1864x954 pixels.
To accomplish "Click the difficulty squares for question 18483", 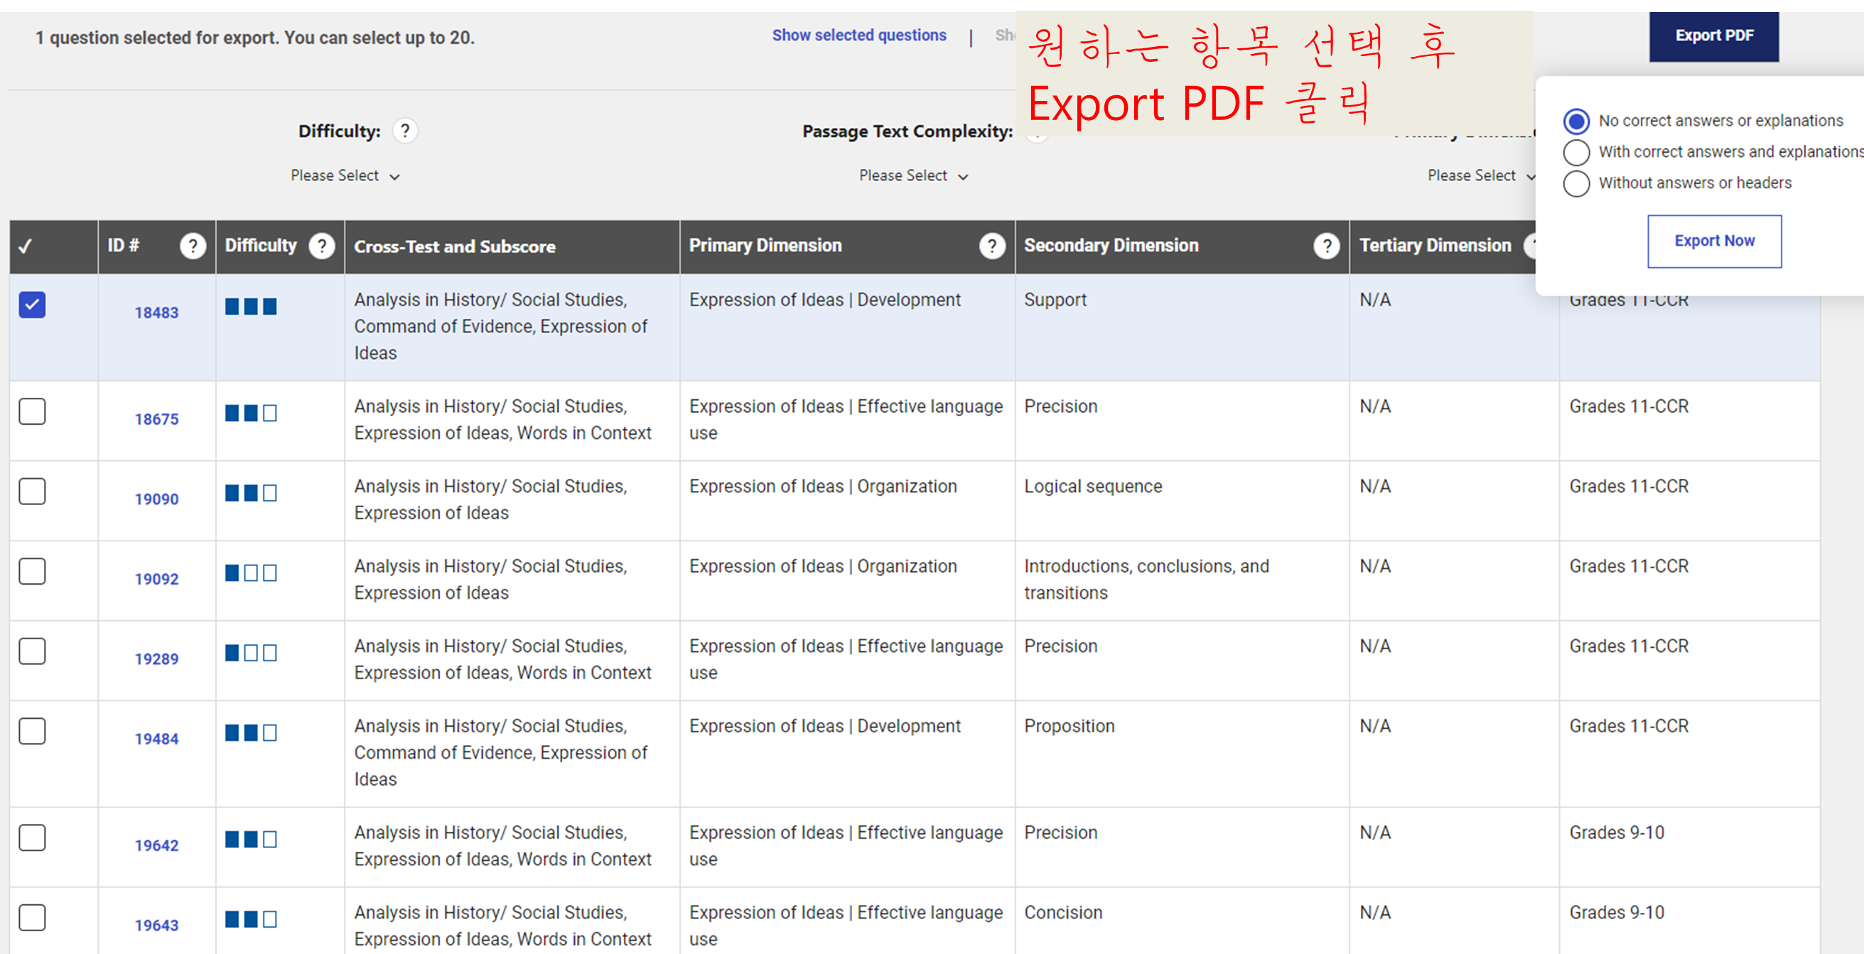I will pyautogui.click(x=250, y=307).
